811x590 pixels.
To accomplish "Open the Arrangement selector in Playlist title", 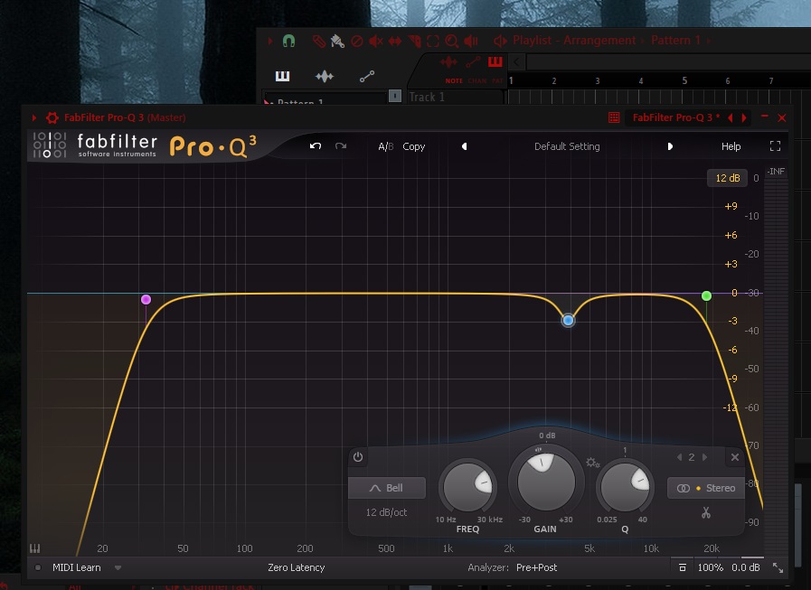I will [599, 41].
